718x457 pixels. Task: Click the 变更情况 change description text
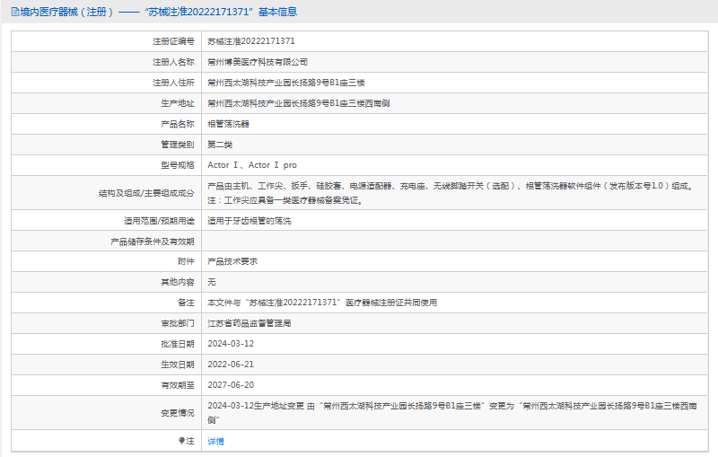pos(452,413)
